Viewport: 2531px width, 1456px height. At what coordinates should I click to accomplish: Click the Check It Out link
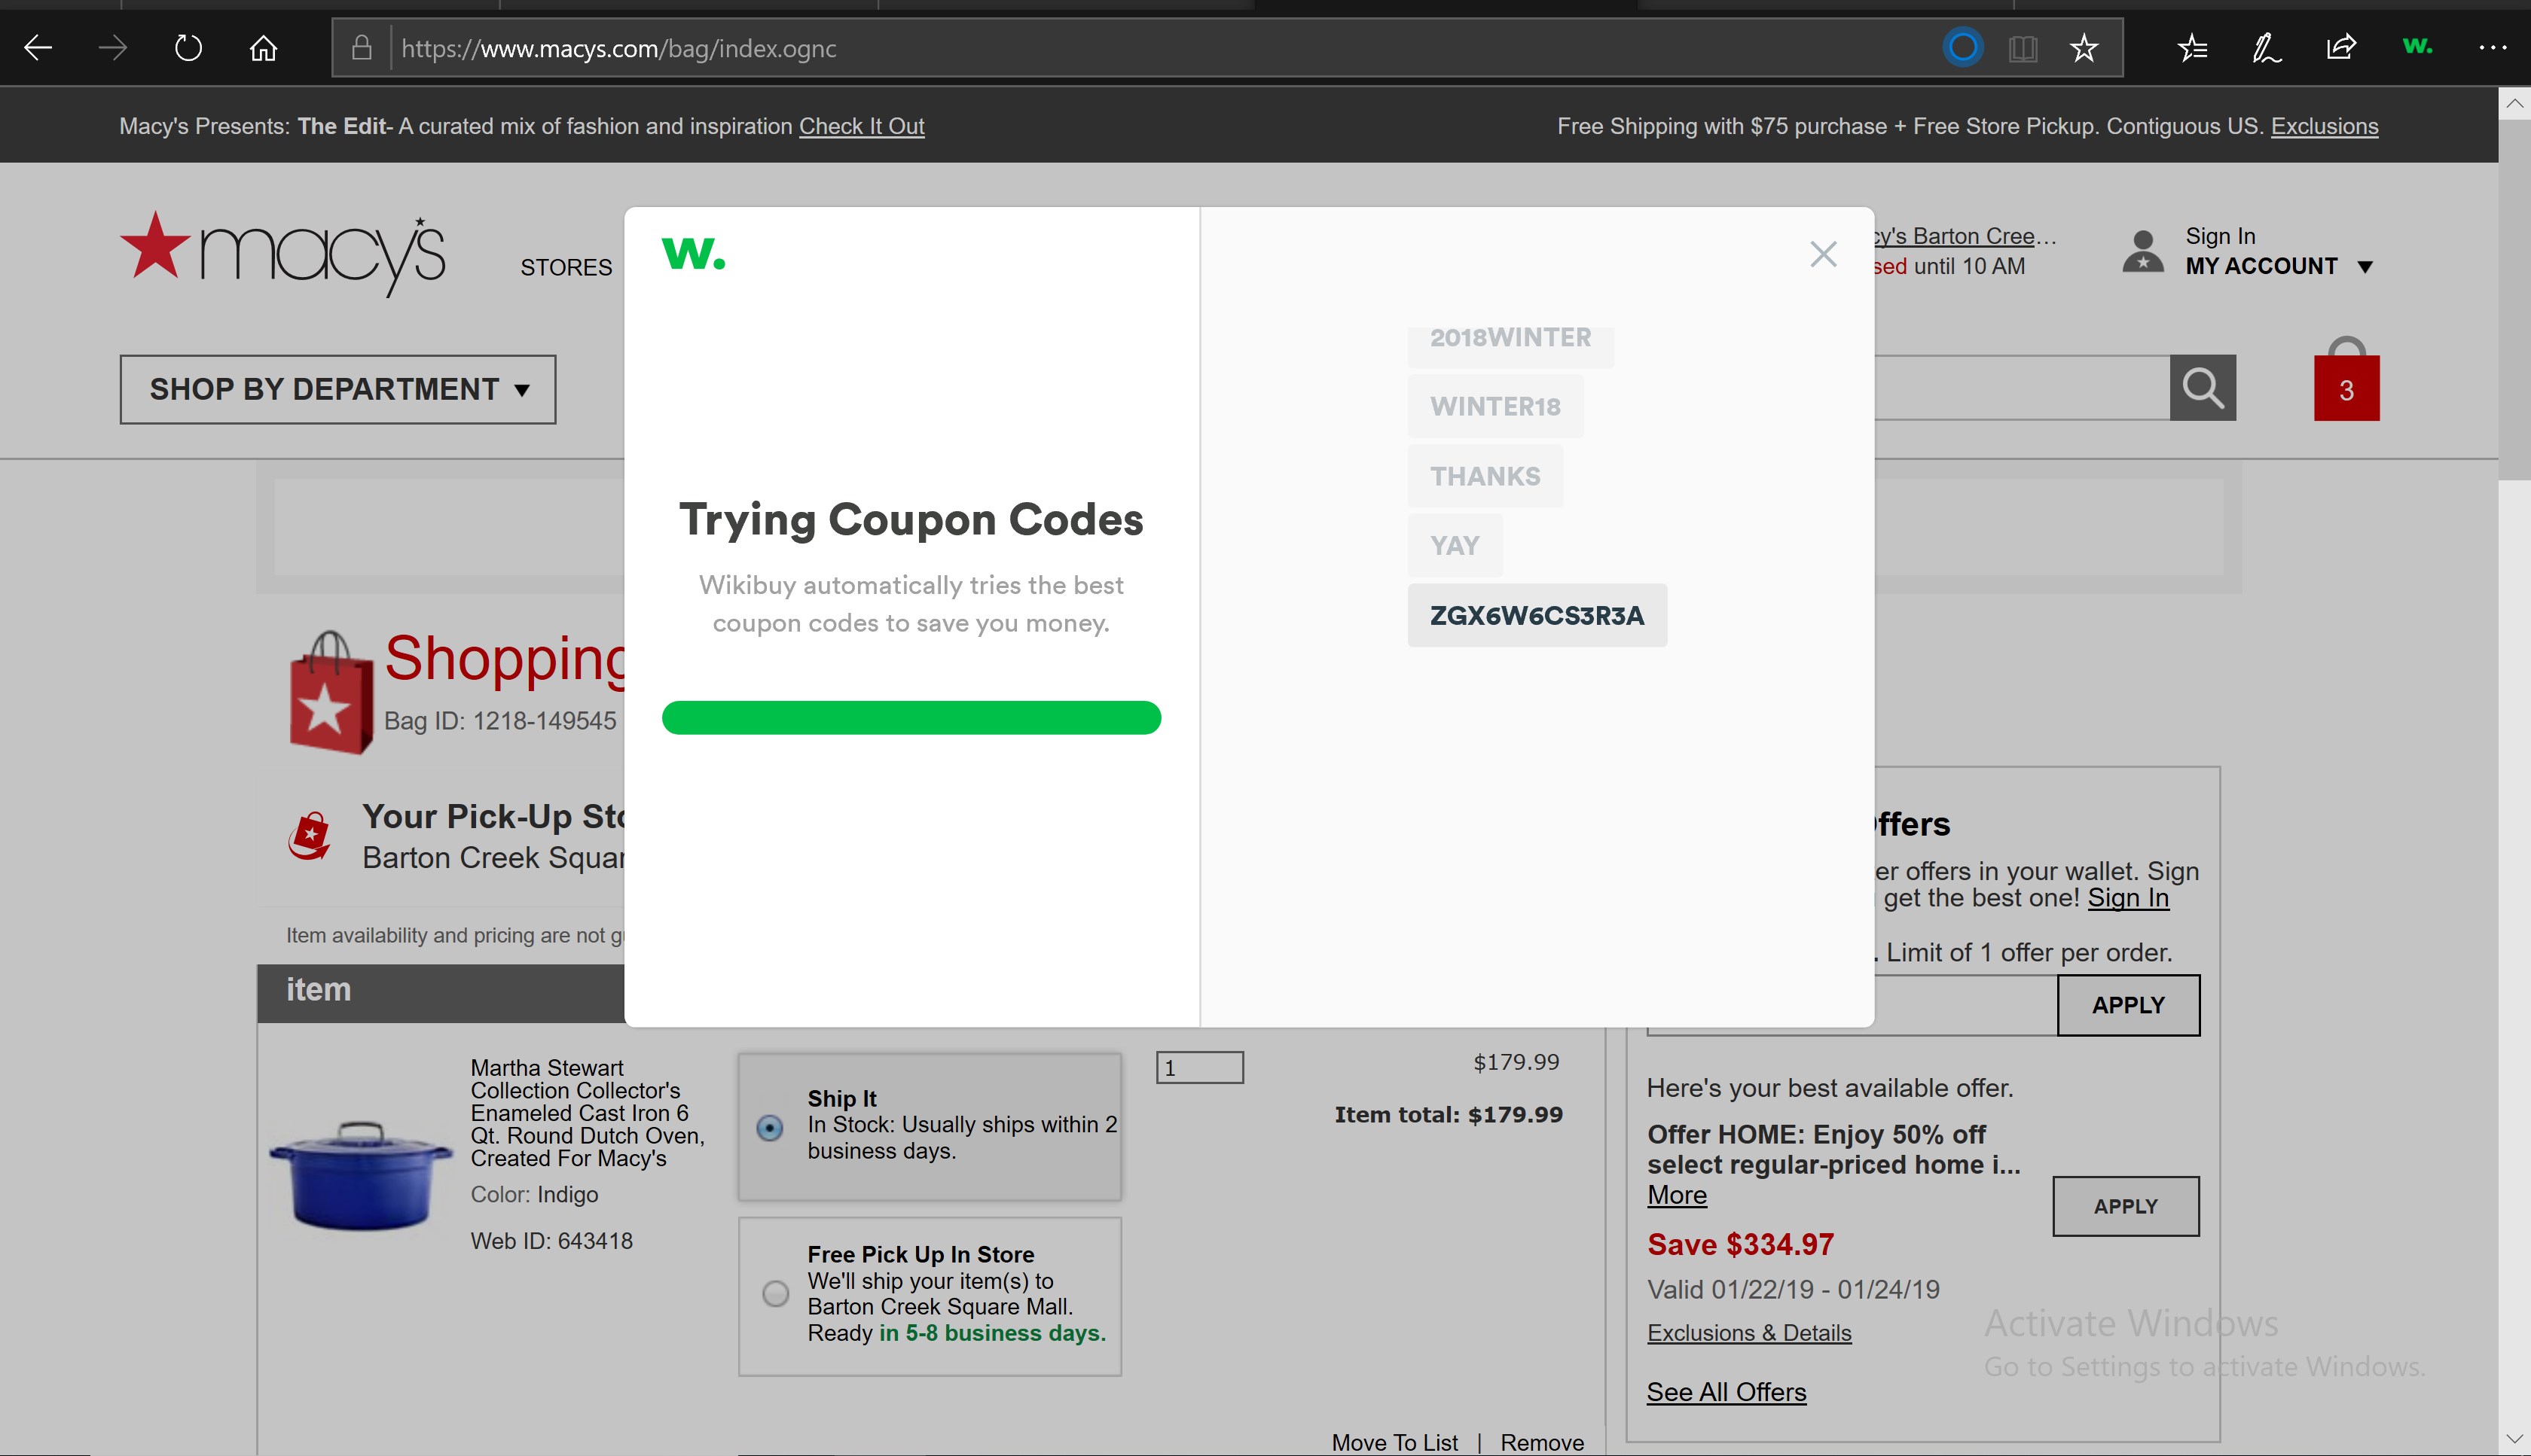(861, 126)
